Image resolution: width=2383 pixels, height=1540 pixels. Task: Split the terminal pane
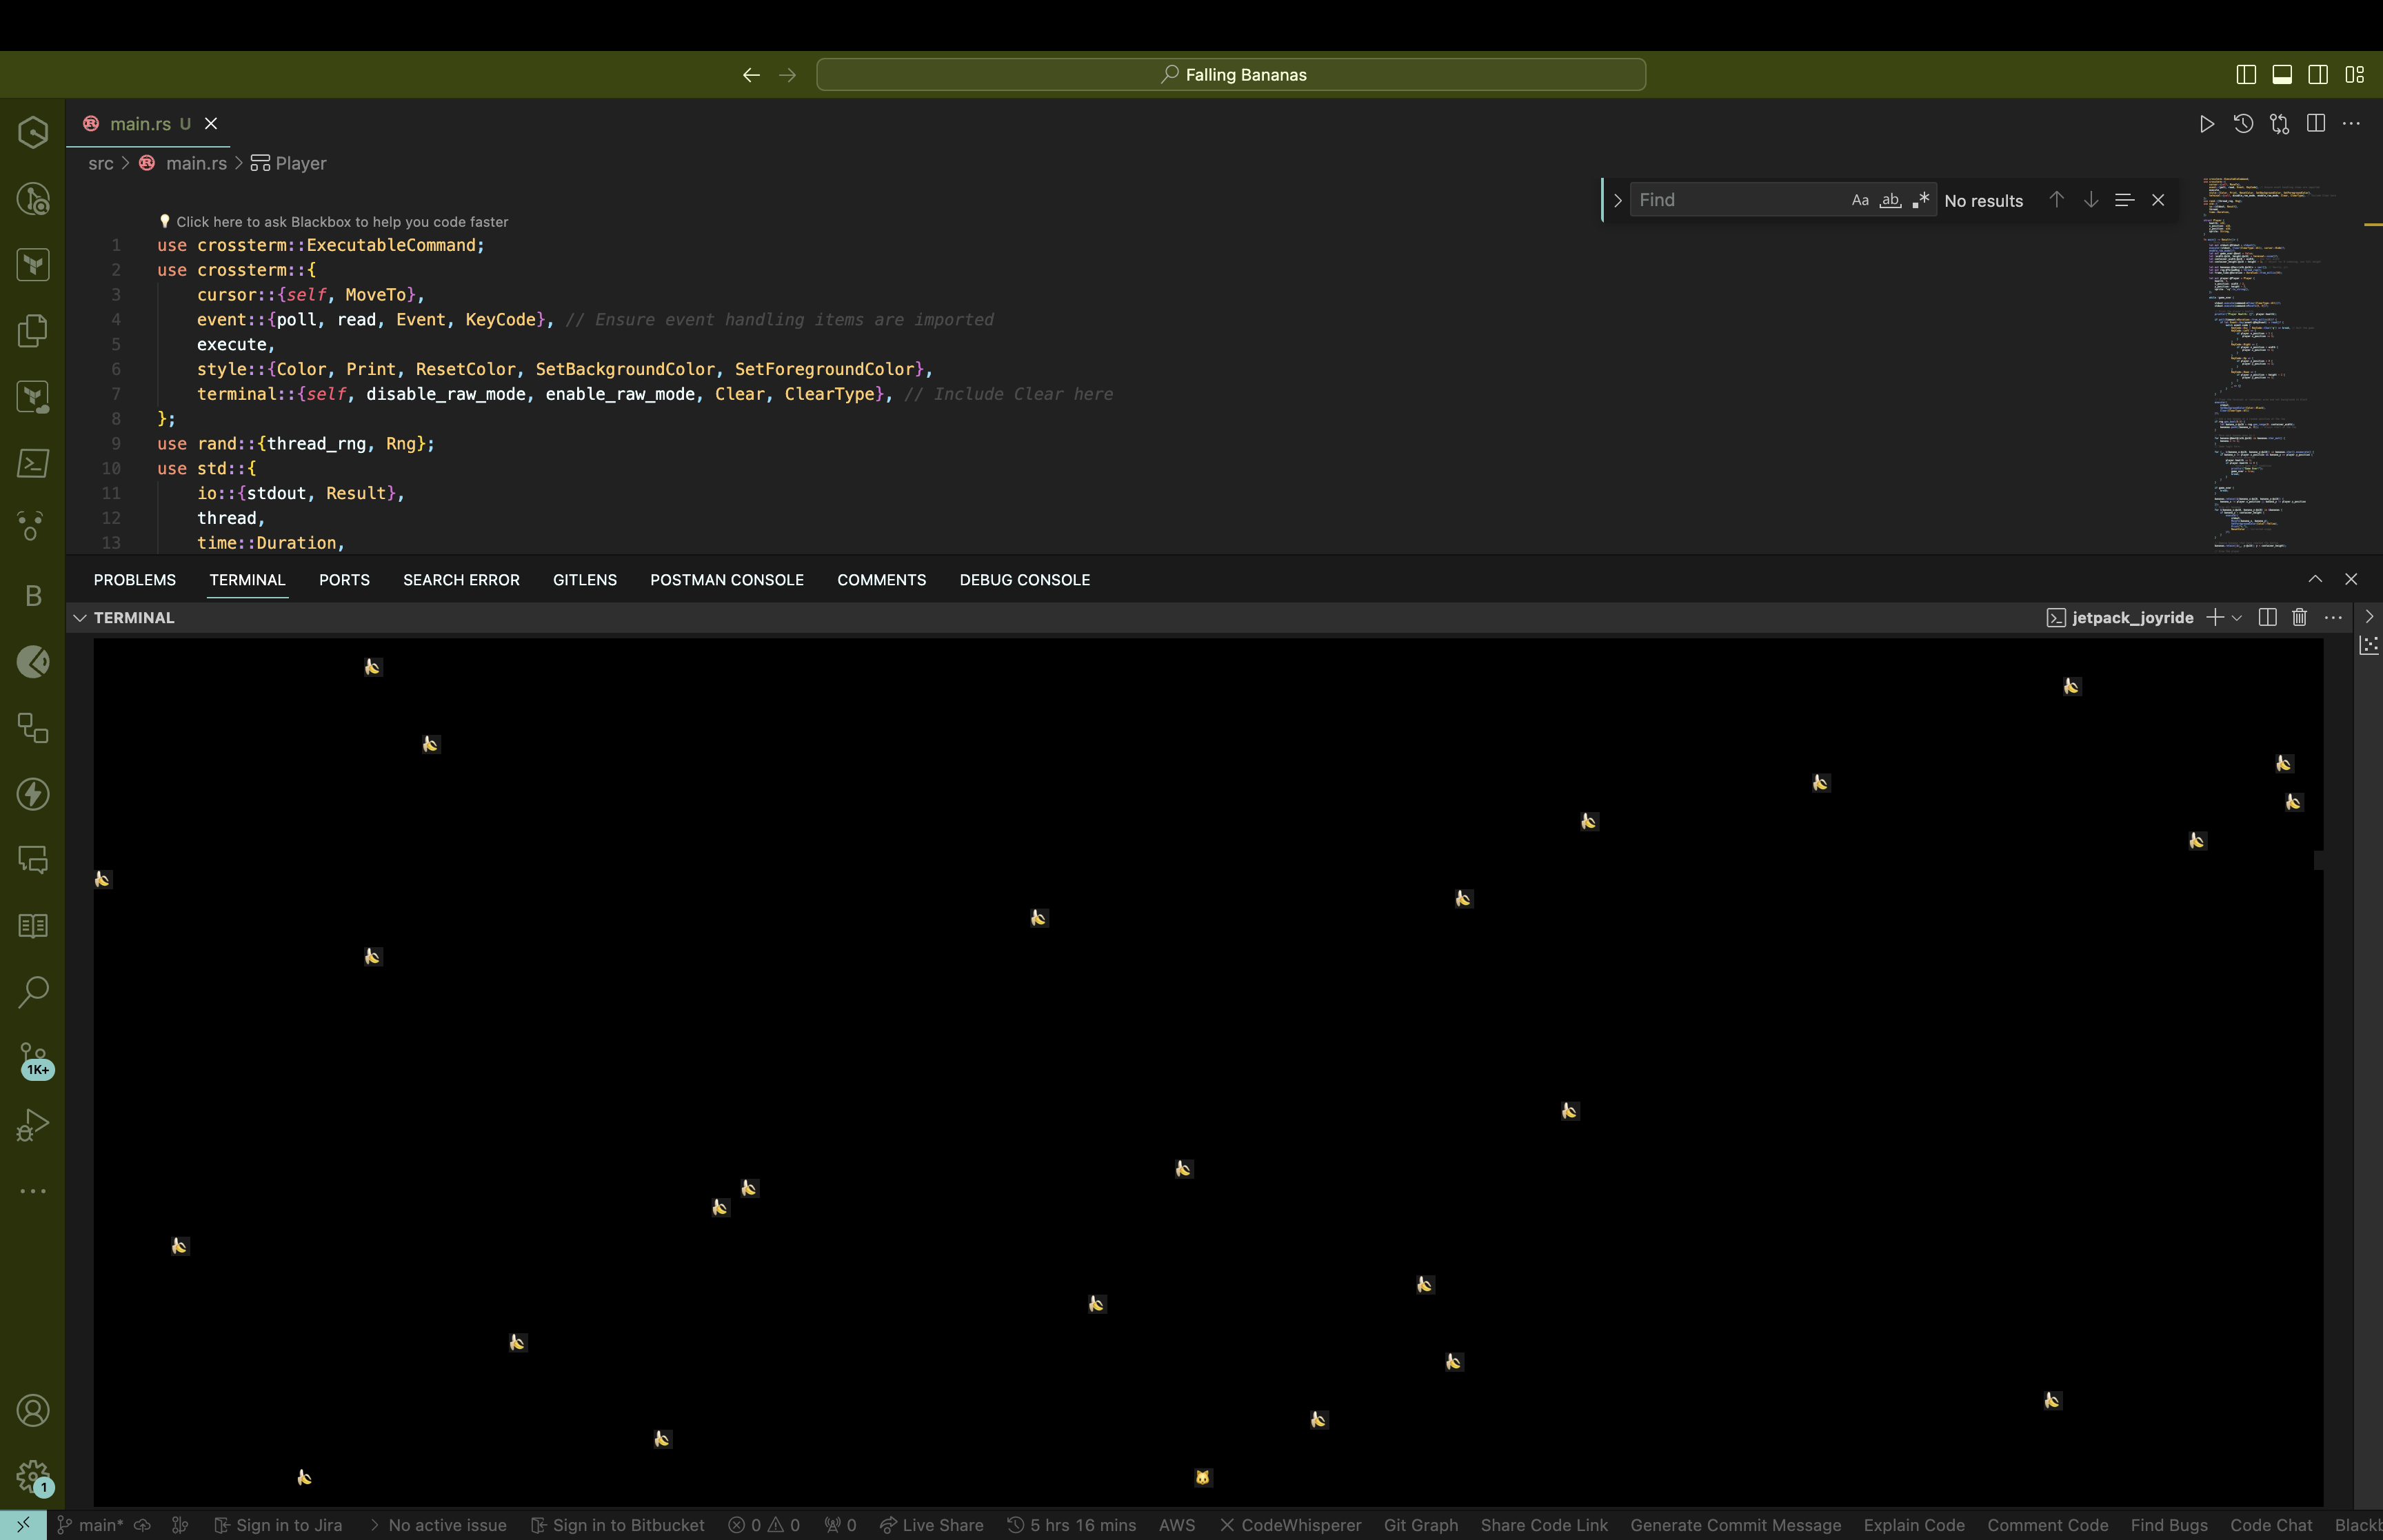(2267, 618)
